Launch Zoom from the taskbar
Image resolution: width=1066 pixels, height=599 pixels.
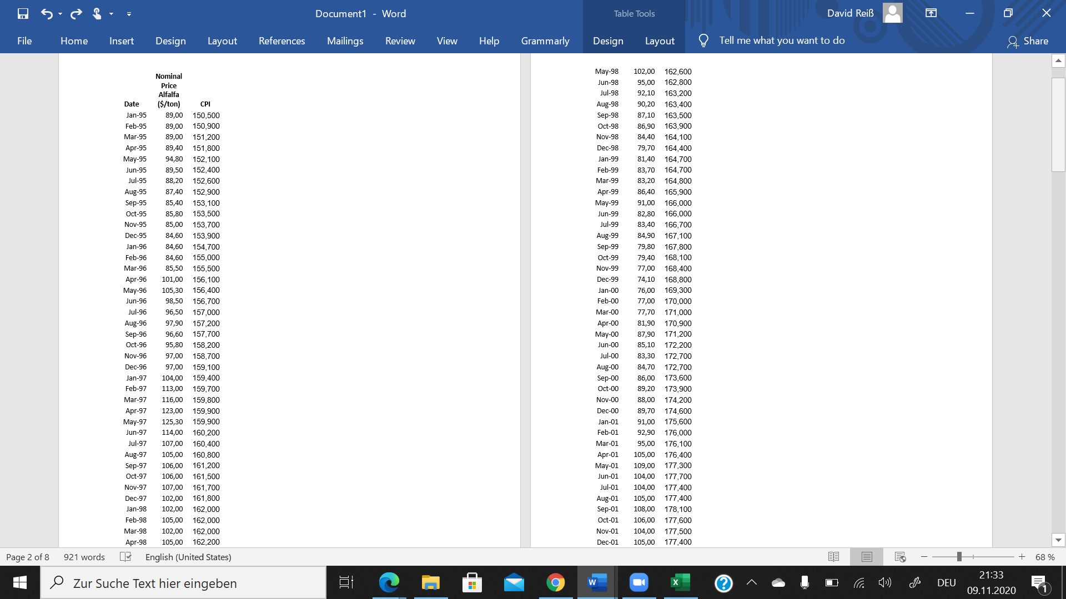638,582
